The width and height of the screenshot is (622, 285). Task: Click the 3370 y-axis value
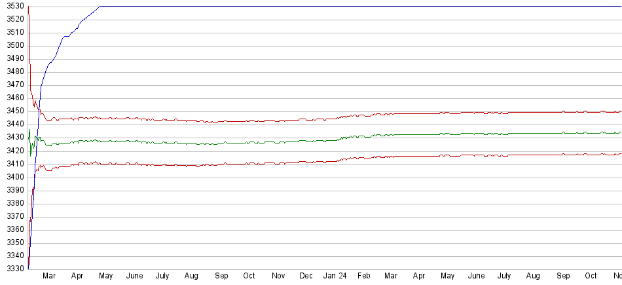[x=13, y=216]
